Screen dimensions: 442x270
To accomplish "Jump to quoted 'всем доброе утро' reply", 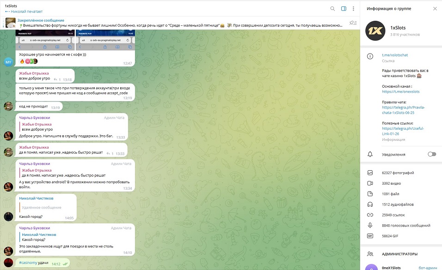I will pos(37,127).
